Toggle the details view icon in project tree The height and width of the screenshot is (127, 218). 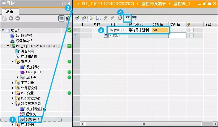tap(61, 18)
